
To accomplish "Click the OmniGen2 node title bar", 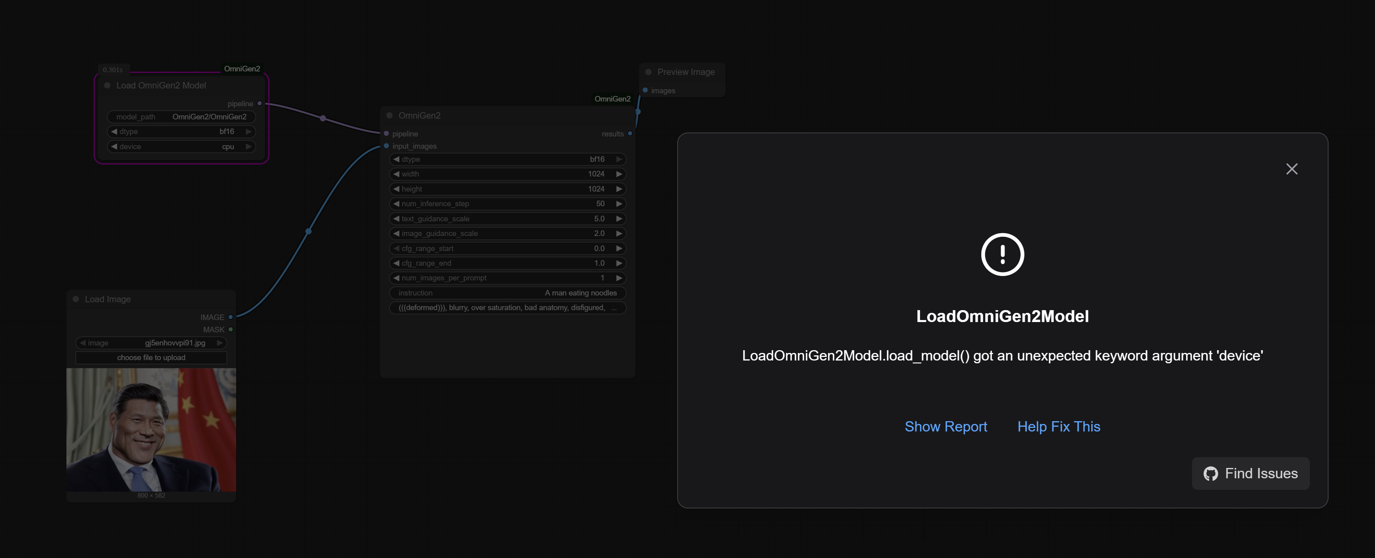I will [508, 115].
